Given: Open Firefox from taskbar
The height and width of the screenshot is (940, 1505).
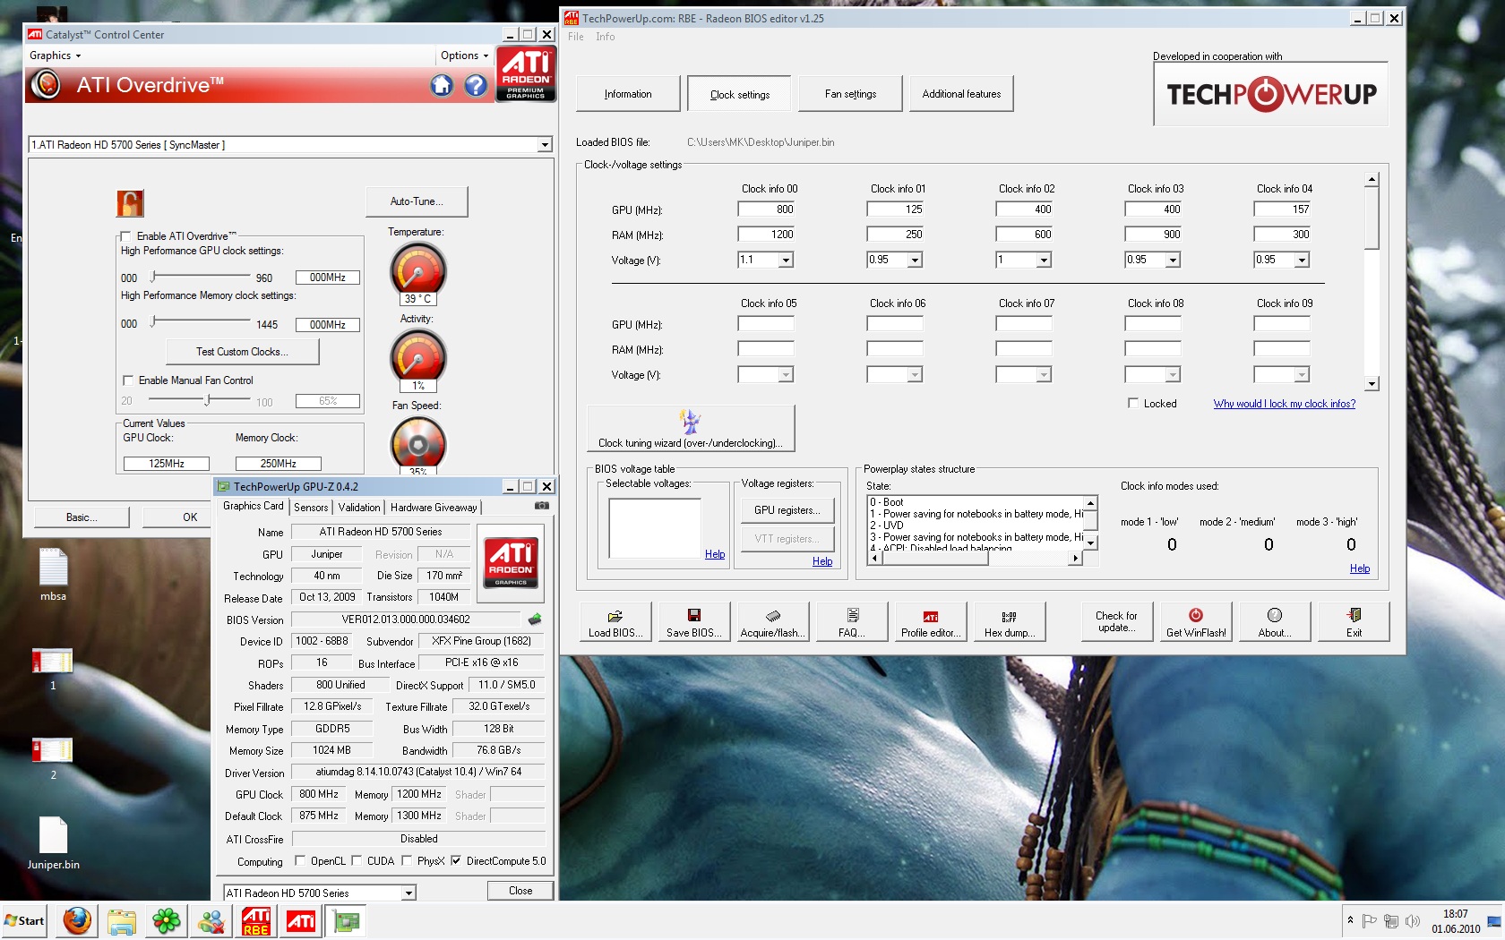Looking at the screenshot, I should click(77, 920).
